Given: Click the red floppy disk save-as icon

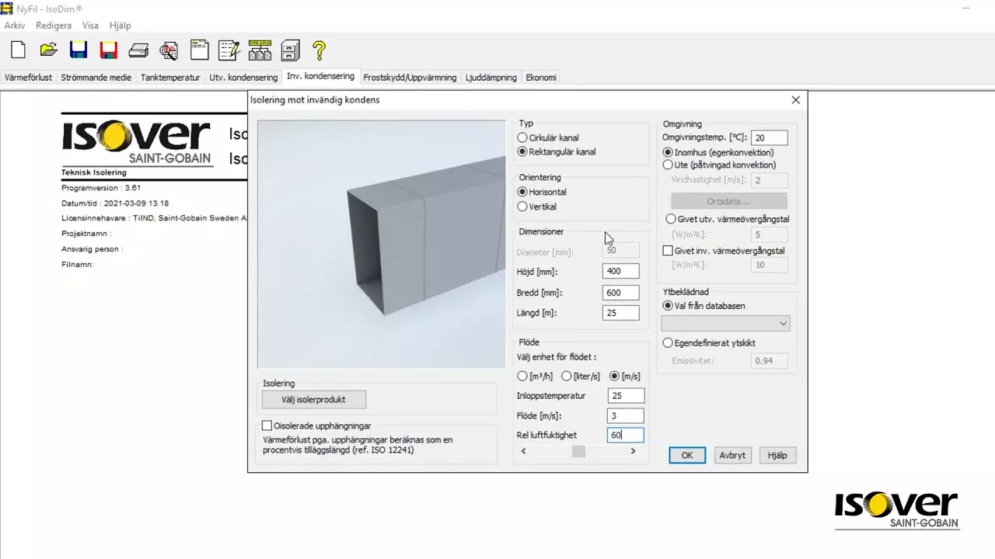Looking at the screenshot, I should click(109, 50).
